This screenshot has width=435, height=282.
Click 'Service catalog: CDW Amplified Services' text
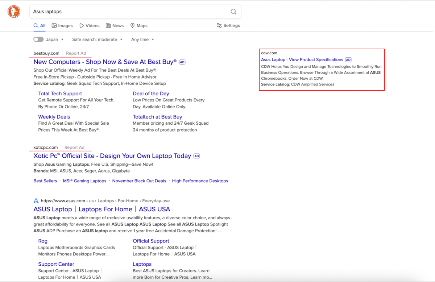pyautogui.click(x=298, y=84)
